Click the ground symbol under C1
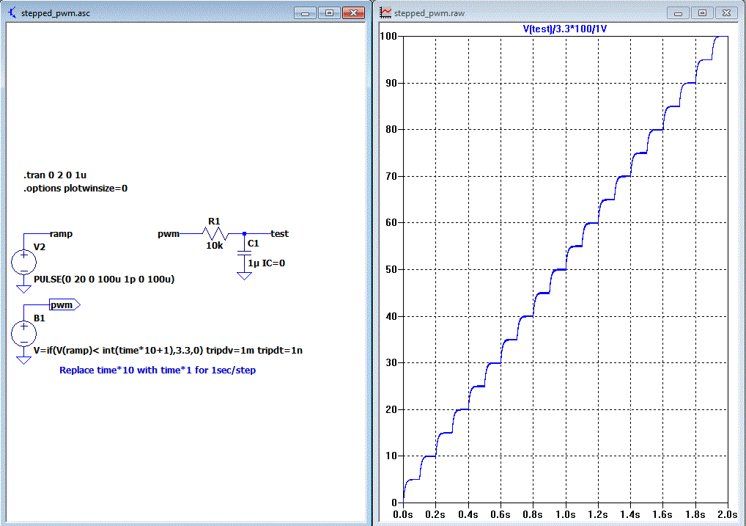Image resolution: width=746 pixels, height=526 pixels. pyautogui.click(x=244, y=276)
